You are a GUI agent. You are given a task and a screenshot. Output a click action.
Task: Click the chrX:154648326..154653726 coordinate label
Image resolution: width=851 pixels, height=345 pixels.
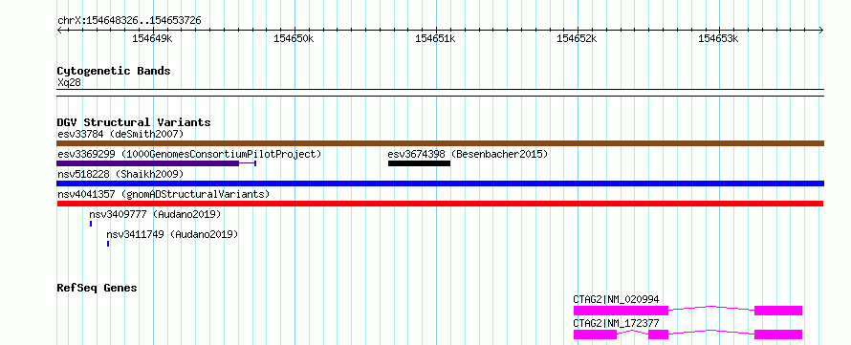[129, 21]
